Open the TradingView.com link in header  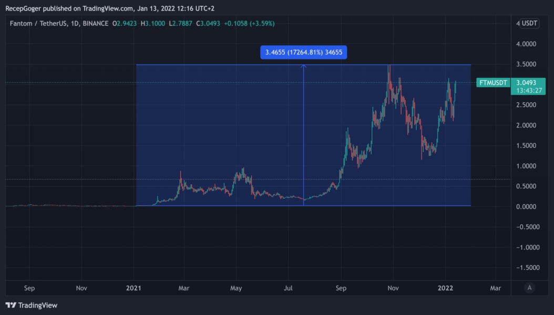[108, 8]
